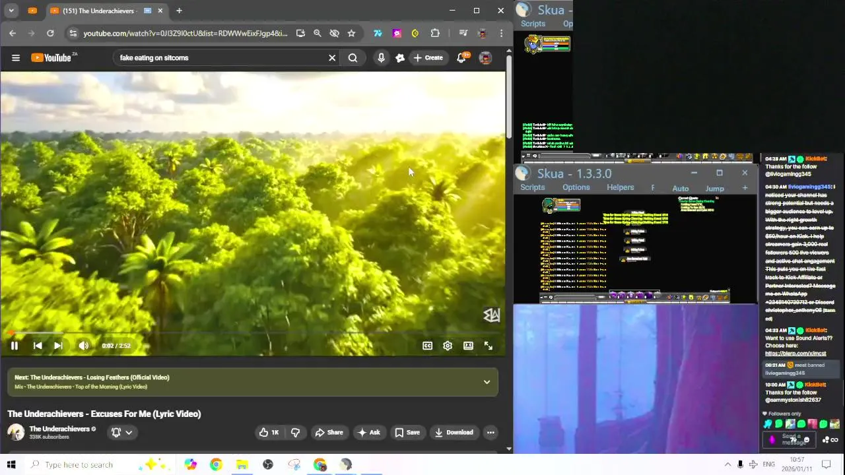This screenshot has width=845, height=475.
Task: Open File Explorer from taskbar
Action: click(x=242, y=464)
